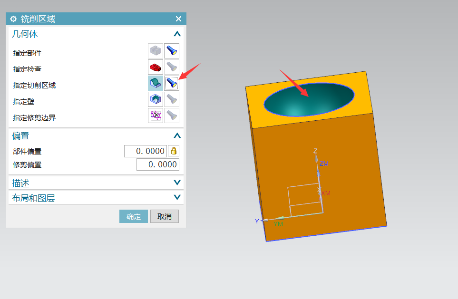Click the flashlight display icon for 指定部件
Viewport: 458px width, 299px height.
coord(171,51)
